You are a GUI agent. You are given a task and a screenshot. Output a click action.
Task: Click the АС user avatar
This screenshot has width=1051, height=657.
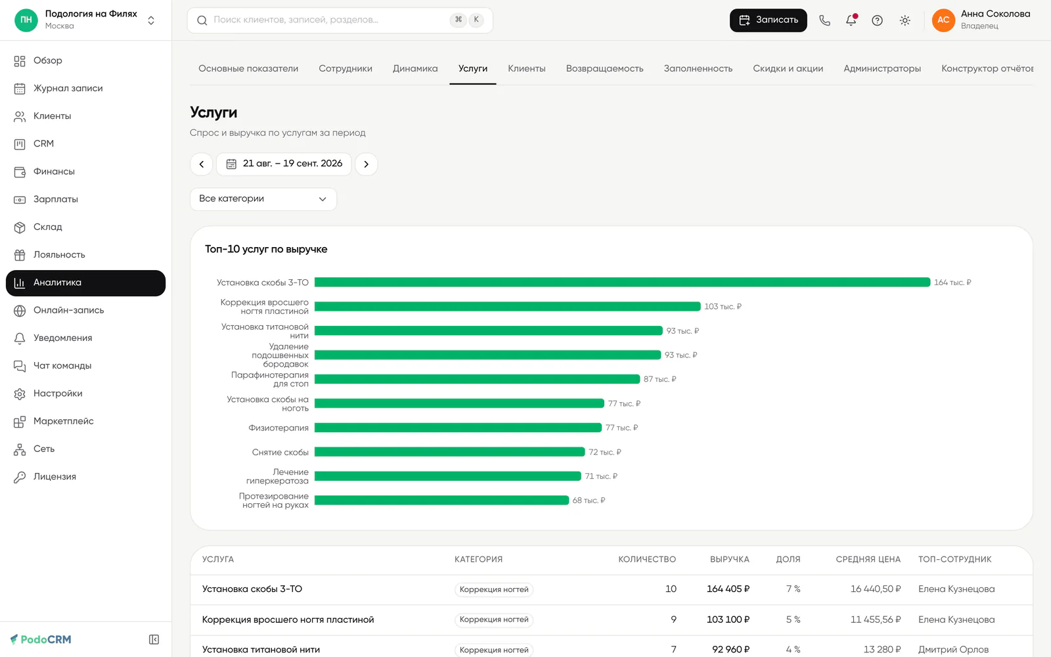pos(943,20)
